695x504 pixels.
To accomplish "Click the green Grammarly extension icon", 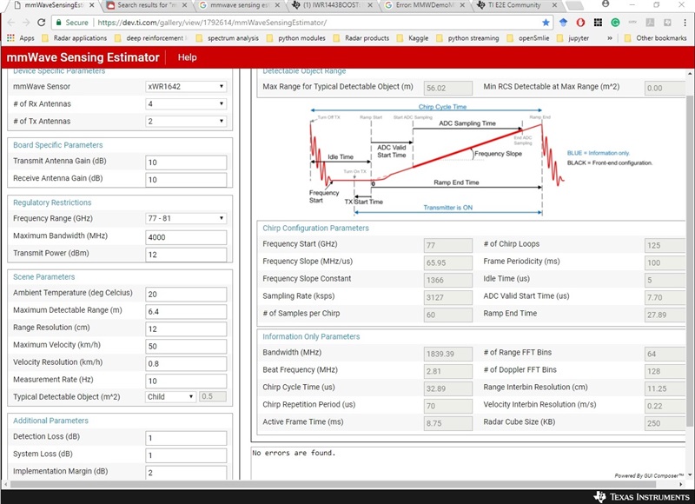I will coord(615,23).
